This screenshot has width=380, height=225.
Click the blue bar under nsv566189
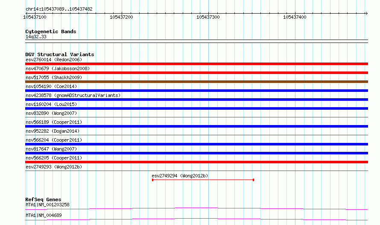pyautogui.click(x=196, y=126)
